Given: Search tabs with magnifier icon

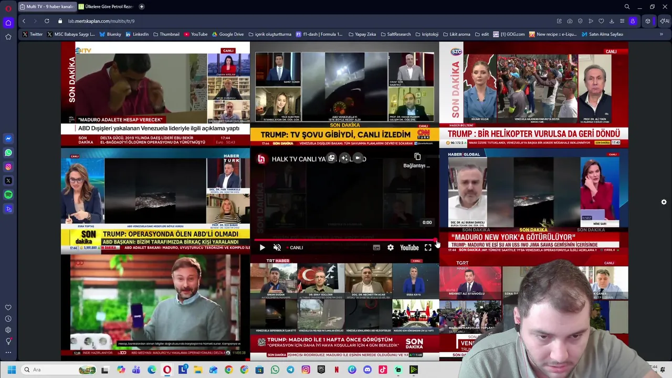Looking at the screenshot, I should coord(627,7).
